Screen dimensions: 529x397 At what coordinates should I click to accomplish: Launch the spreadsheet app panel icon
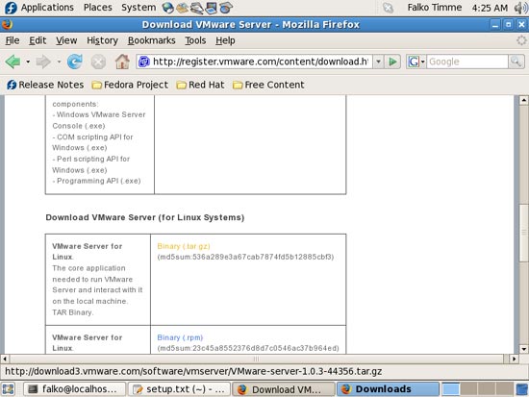226,8
